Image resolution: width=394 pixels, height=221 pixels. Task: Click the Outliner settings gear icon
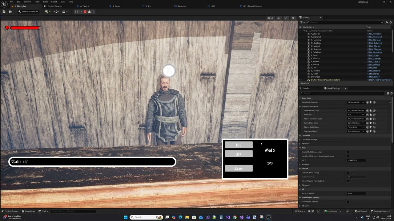pyautogui.click(x=391, y=22)
